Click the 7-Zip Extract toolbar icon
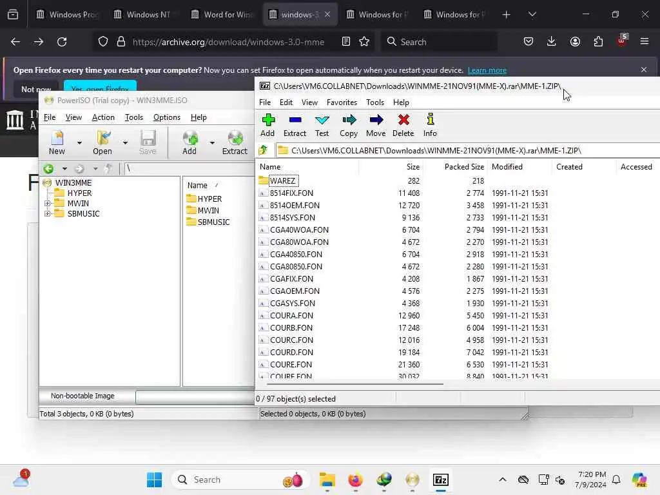This screenshot has height=495, width=660. [295, 121]
